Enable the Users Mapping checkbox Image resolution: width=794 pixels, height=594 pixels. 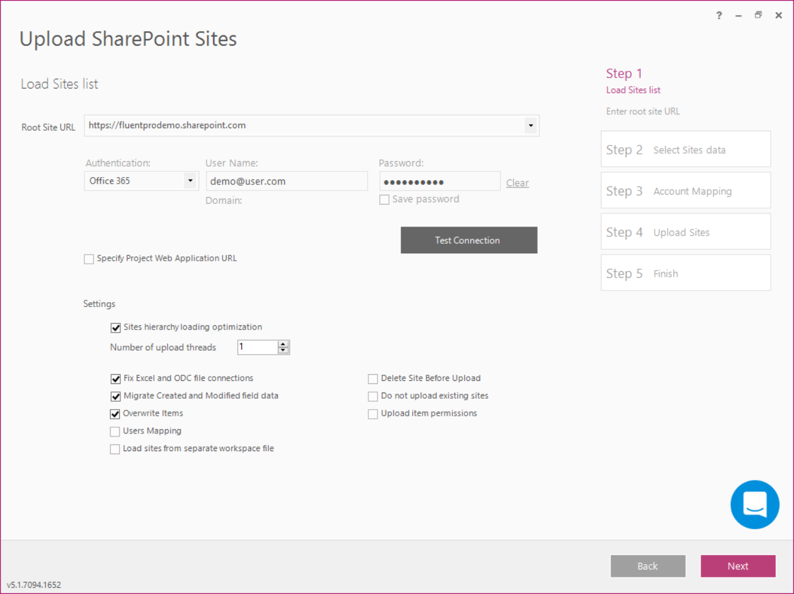[x=115, y=432]
